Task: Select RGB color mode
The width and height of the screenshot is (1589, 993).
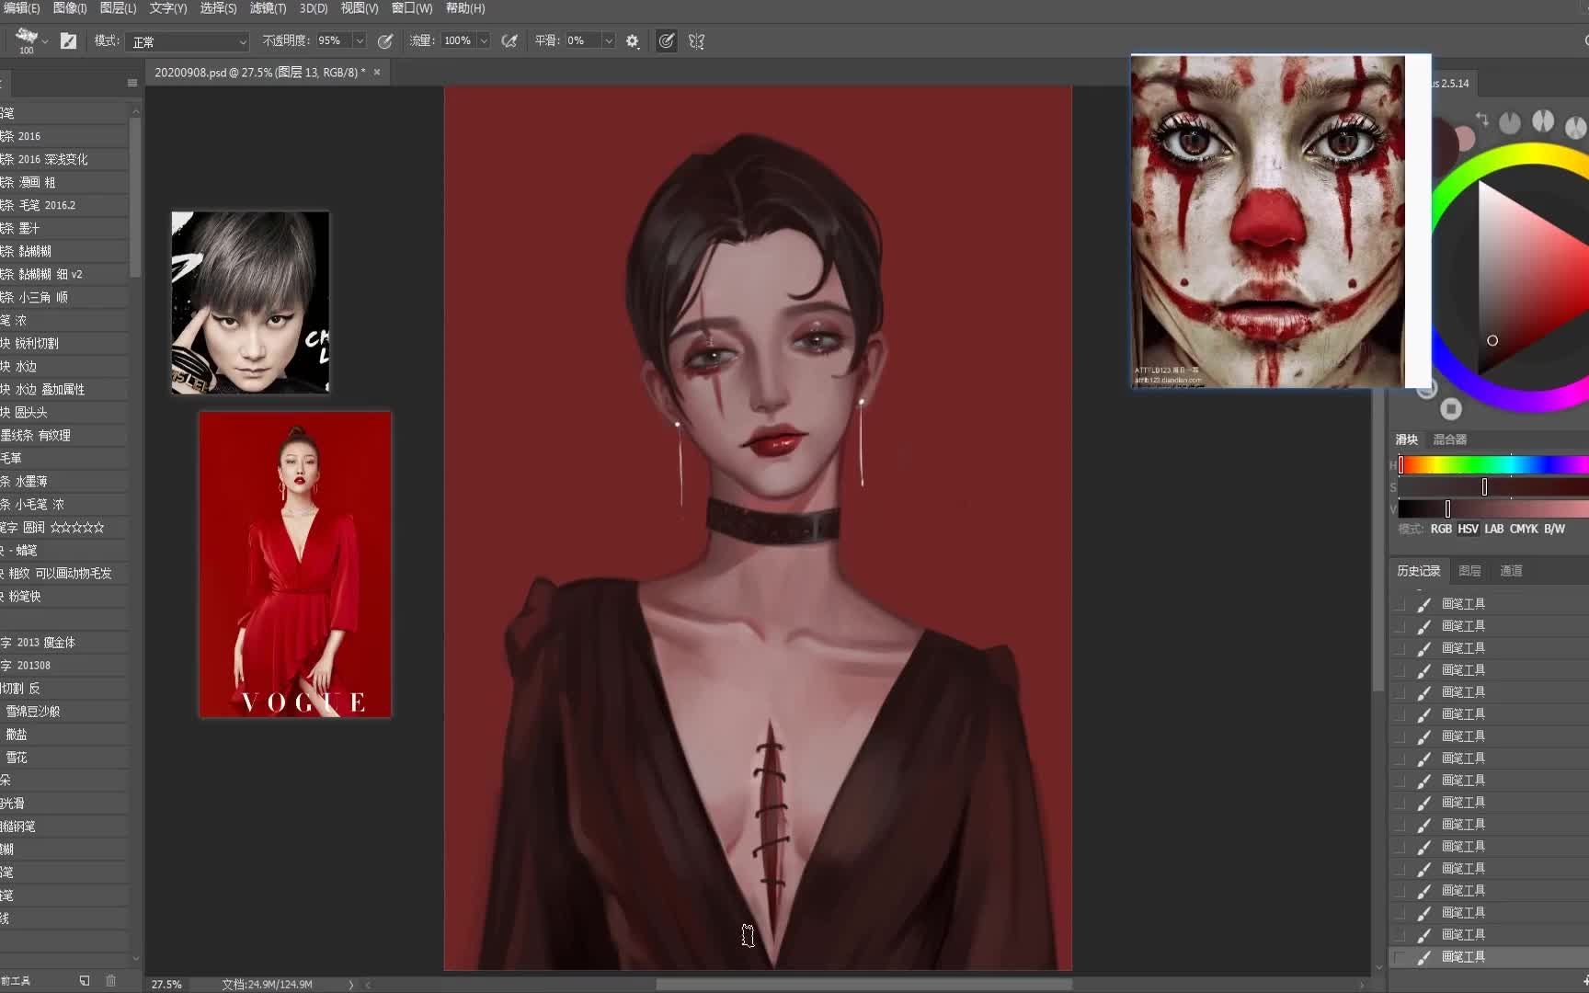Action: [x=1441, y=529]
